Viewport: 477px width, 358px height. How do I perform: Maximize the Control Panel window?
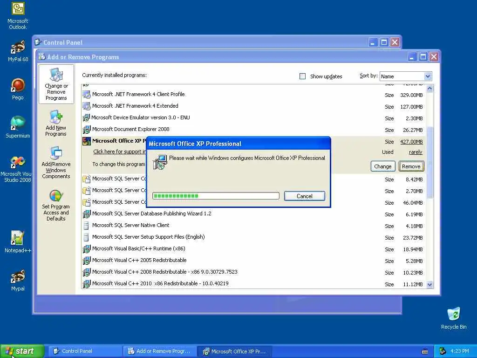pyautogui.click(x=384, y=42)
